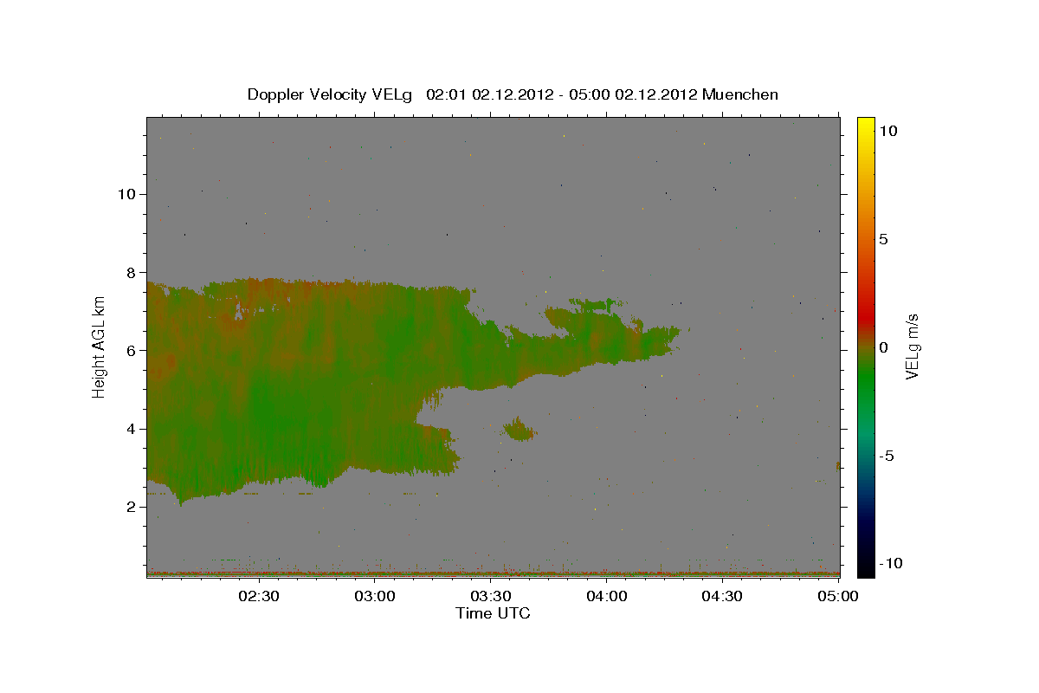Click the 04:00 time tick label
The image size is (1039, 693).
(607, 596)
